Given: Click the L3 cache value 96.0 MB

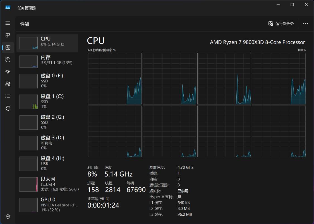Looking at the screenshot, I should pos(185,215).
